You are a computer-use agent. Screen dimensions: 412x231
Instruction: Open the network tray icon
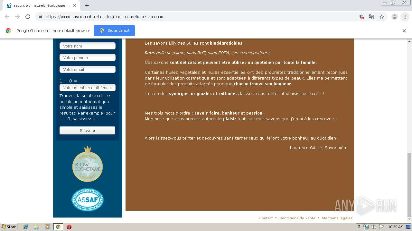366,227
